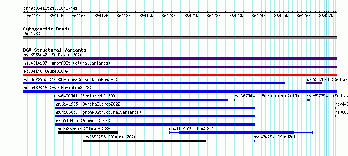Select the short purple nsv6557828 bar
This screenshot has width=348, height=156.
[314, 83]
